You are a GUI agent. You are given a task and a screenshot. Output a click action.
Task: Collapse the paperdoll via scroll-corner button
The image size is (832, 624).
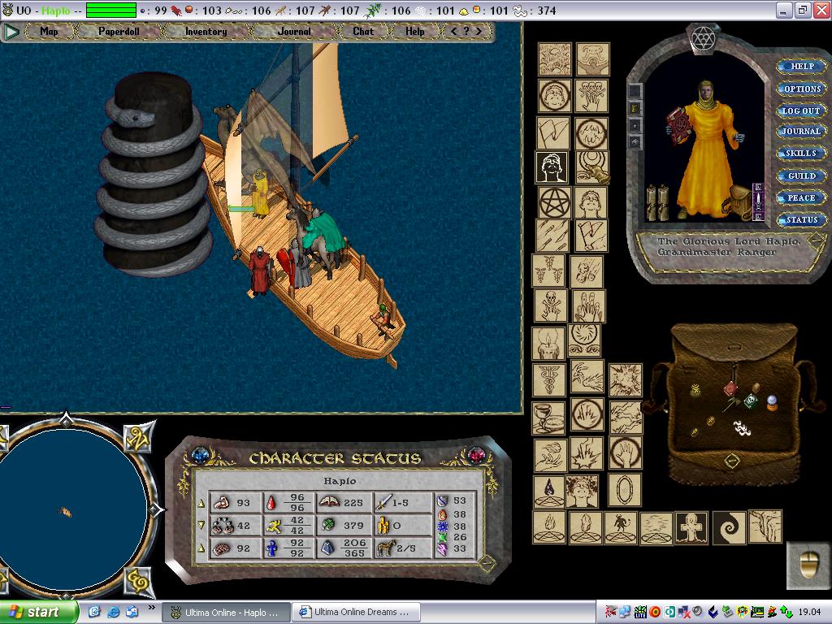coord(817,240)
